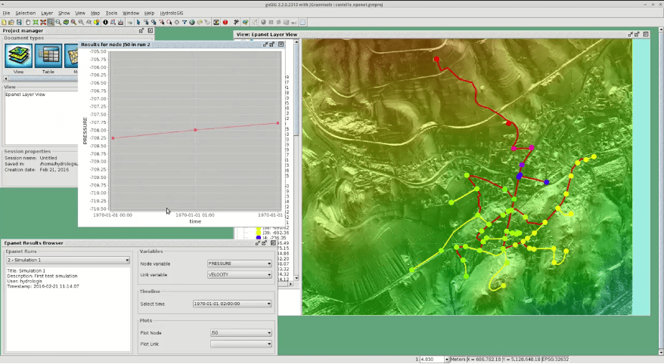
Task: Open the Epanet Runs simulation dropdown
Action: [x=69, y=260]
